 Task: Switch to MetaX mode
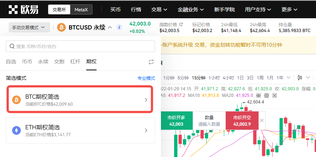(81, 9)
